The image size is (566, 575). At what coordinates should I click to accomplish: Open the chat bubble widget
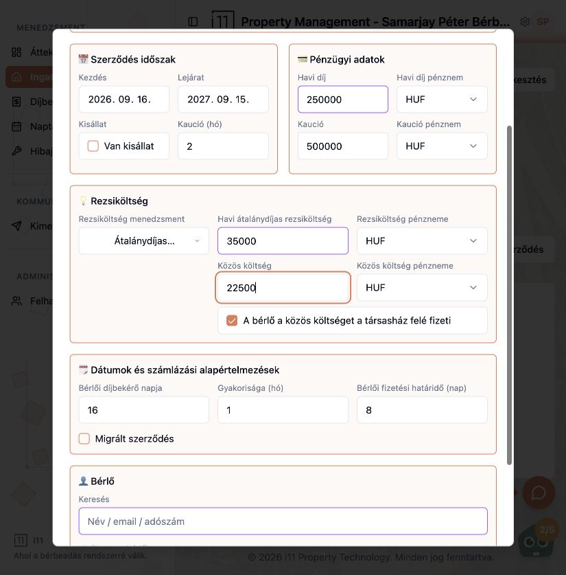pyautogui.click(x=539, y=493)
